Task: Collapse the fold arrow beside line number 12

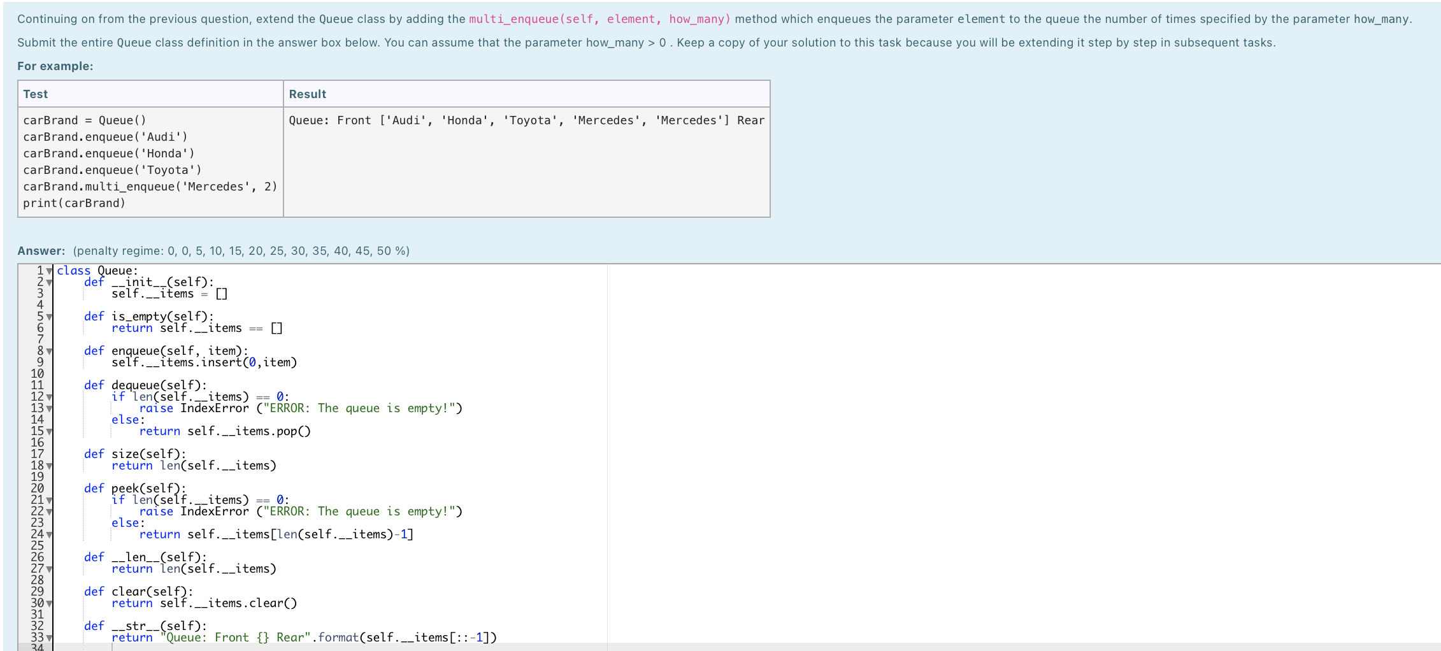Action: coord(49,397)
